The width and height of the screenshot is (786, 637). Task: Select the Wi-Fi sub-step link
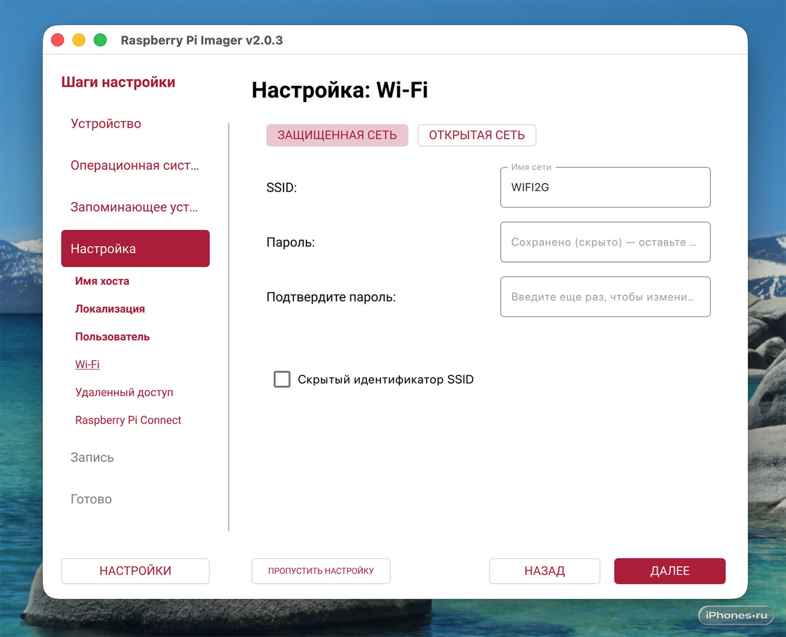click(88, 364)
